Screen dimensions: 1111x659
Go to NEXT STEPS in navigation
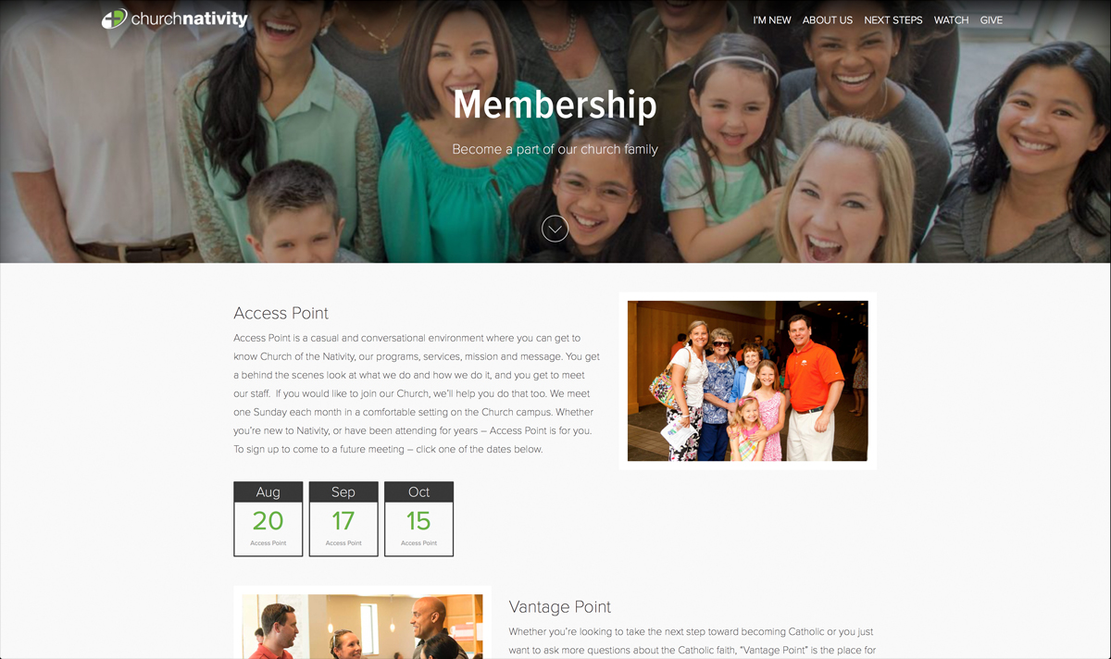pyautogui.click(x=893, y=20)
